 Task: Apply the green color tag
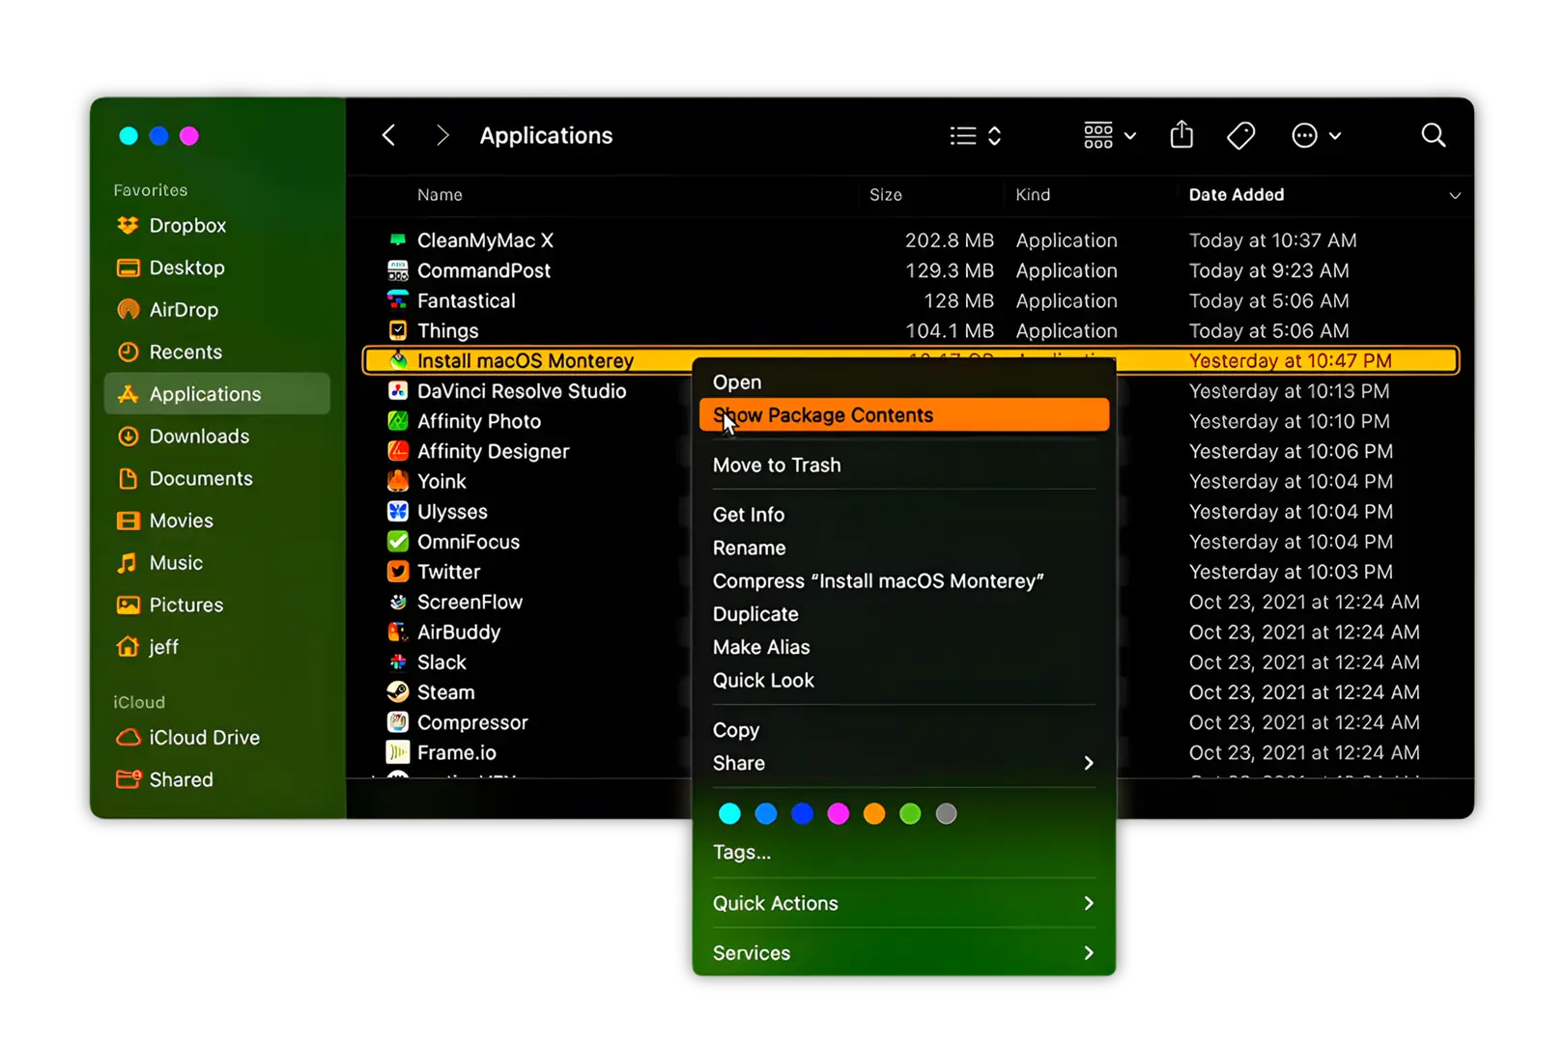click(x=910, y=814)
